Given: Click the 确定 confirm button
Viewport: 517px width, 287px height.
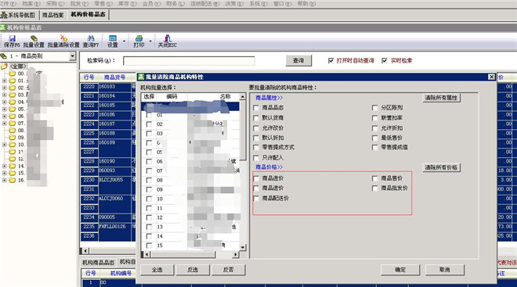Looking at the screenshot, I should 400,270.
